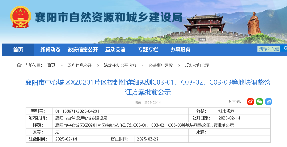Go to 法定主动公开内容 breadcrumb

[120, 65]
